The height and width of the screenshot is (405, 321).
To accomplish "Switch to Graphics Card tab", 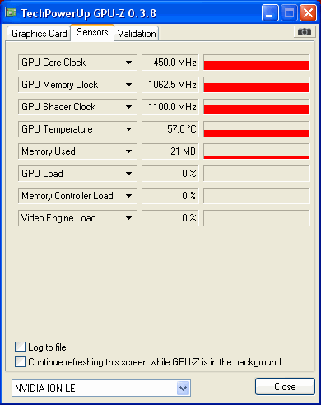I will click(39, 34).
